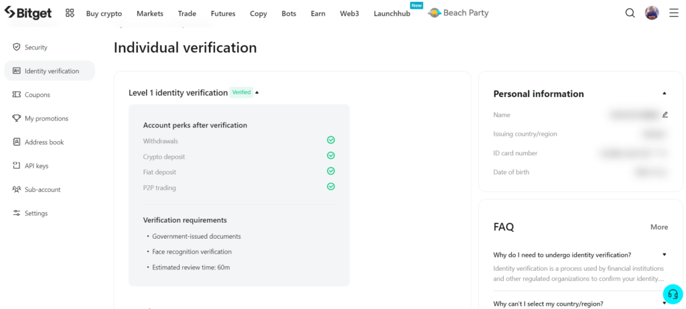Click the API keys icon

coord(17,166)
